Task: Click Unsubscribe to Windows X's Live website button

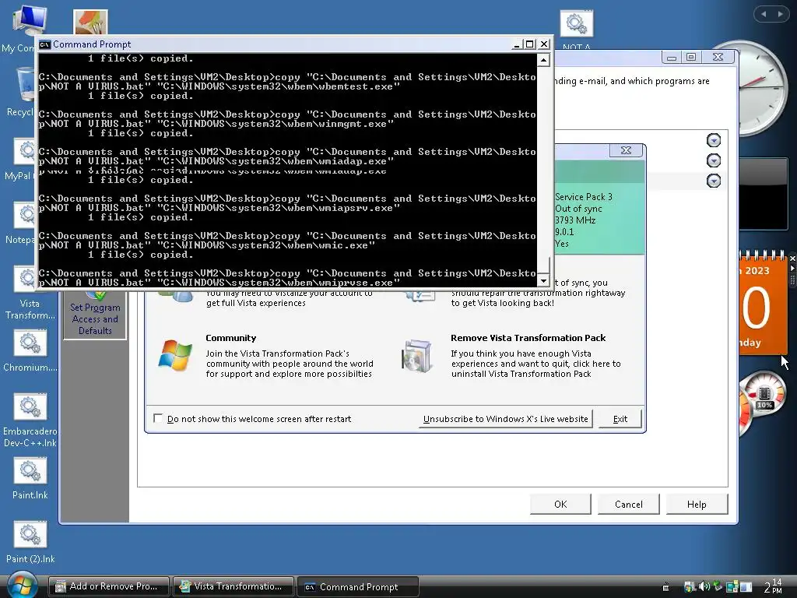Action: click(505, 419)
